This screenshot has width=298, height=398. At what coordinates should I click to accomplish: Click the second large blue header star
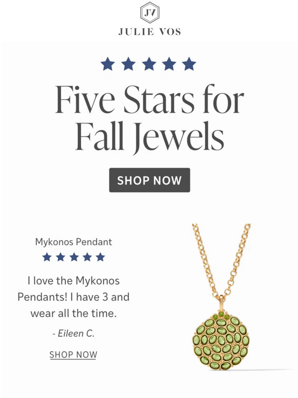point(128,64)
